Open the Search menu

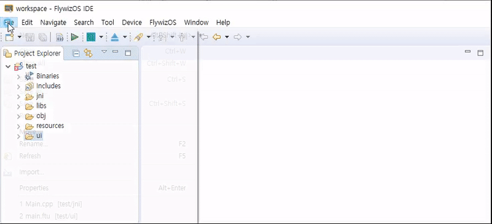(84, 22)
